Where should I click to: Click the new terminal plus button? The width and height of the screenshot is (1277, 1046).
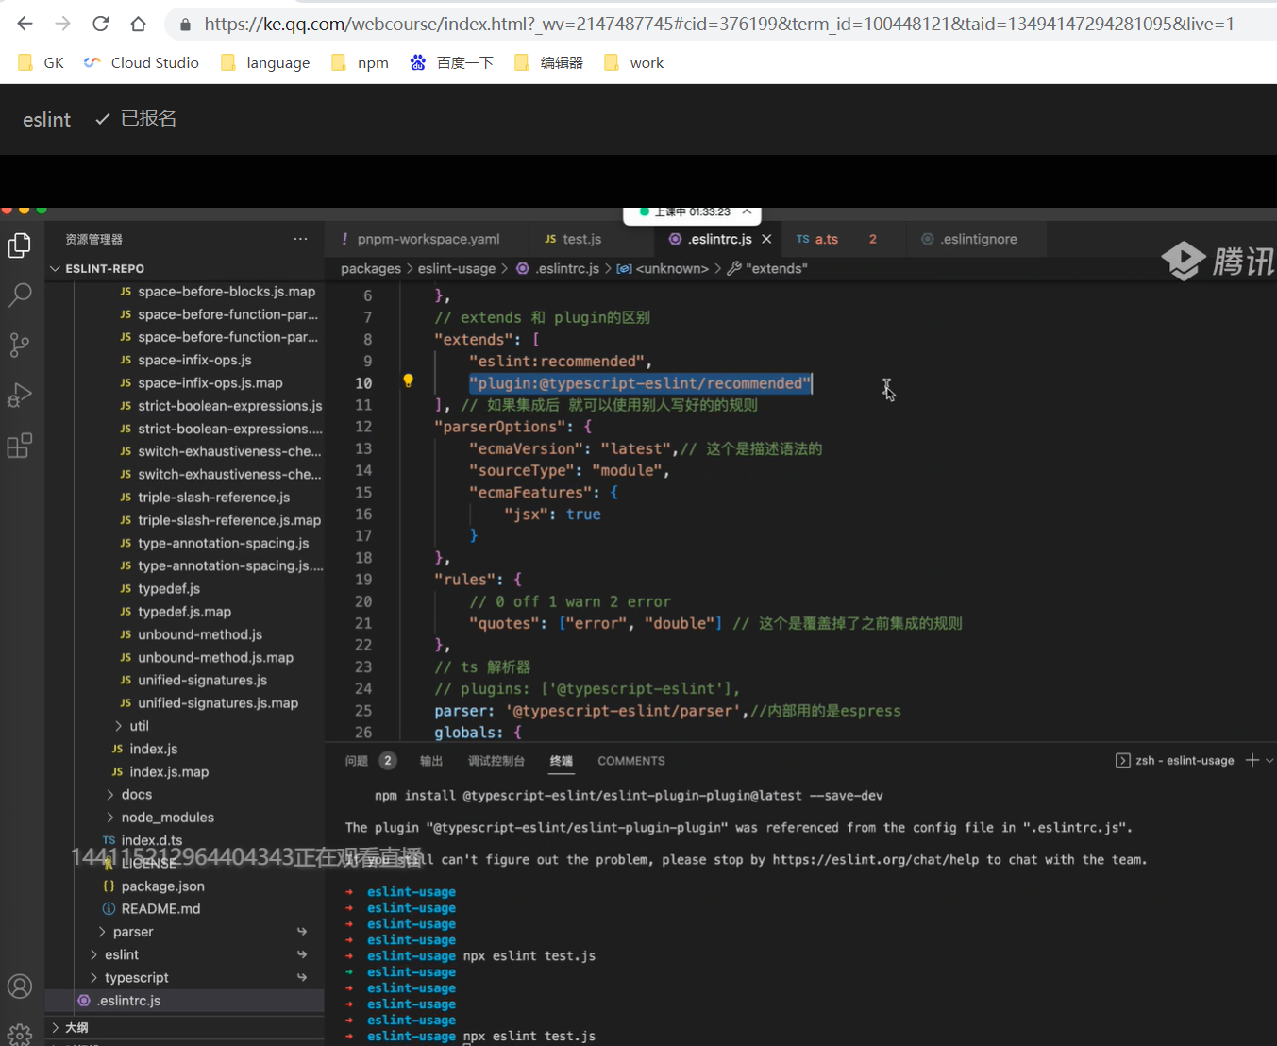[1252, 761]
